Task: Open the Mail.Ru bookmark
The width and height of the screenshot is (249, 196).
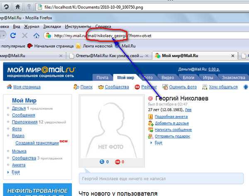Action: (x=125, y=46)
